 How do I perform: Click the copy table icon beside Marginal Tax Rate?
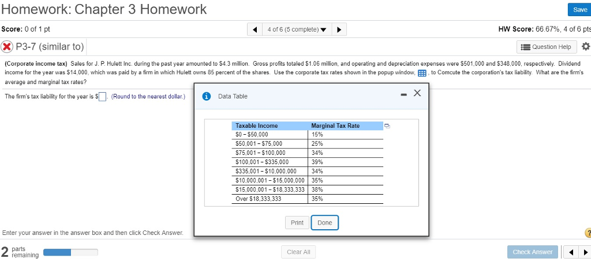pos(387,126)
